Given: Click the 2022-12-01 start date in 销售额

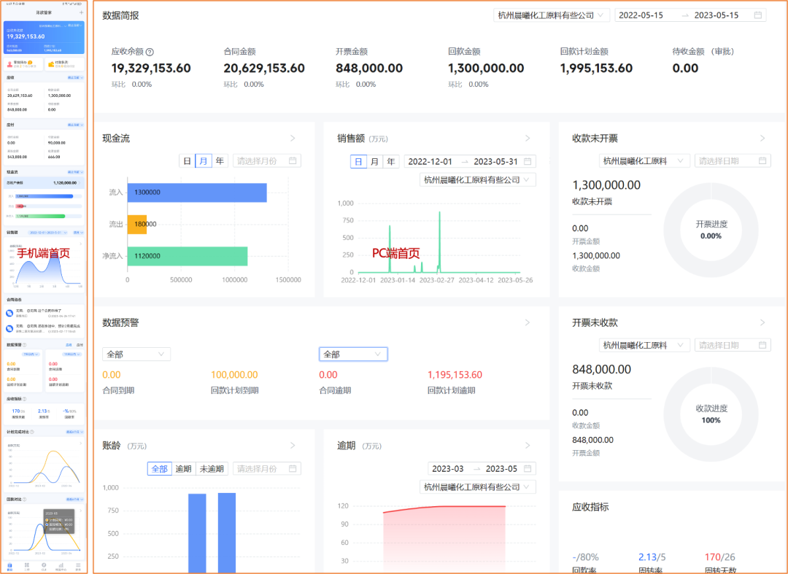Looking at the screenshot, I should tap(430, 161).
